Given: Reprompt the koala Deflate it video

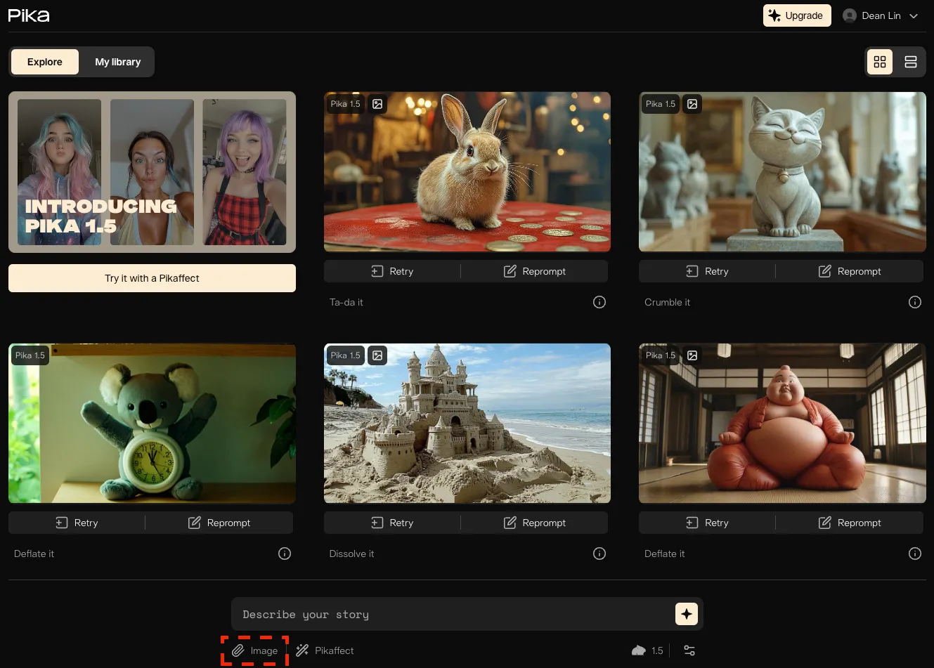Looking at the screenshot, I should click(219, 523).
